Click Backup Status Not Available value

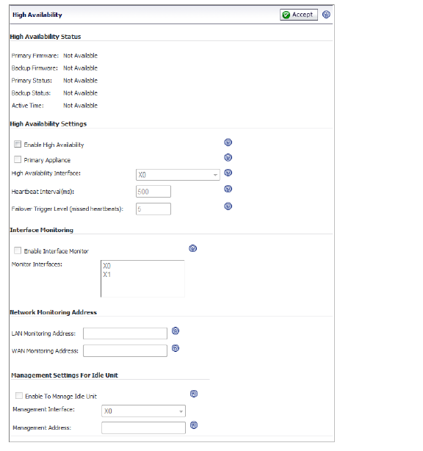[x=80, y=93]
